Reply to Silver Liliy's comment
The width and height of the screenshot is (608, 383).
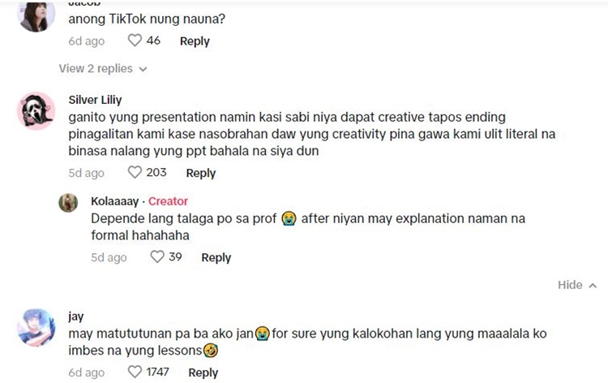click(x=201, y=173)
